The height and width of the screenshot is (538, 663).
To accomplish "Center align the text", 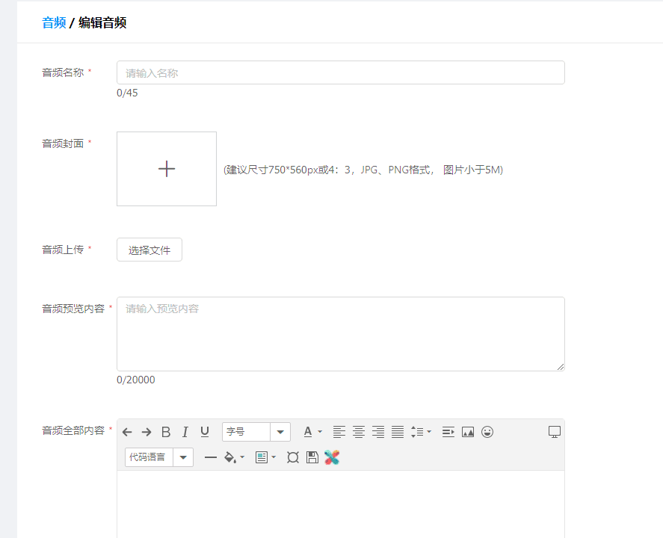I will coord(359,432).
